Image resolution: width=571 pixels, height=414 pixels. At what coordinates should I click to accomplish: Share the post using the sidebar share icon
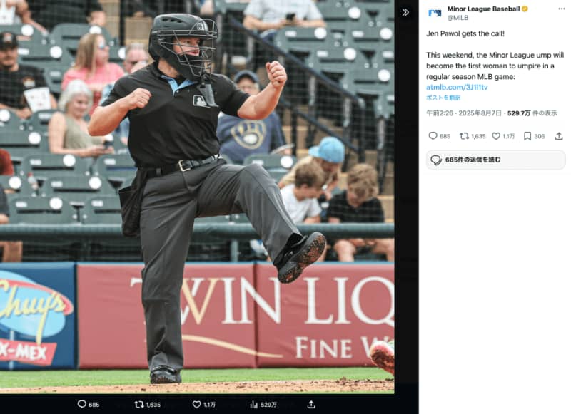coord(559,136)
